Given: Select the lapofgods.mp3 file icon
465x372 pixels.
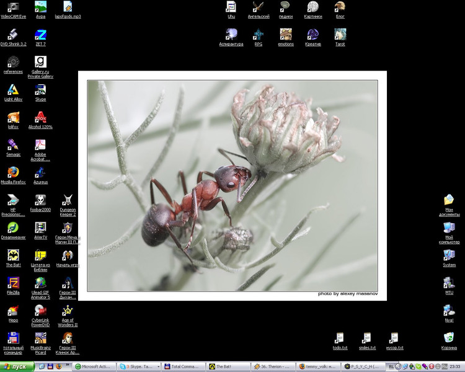Looking at the screenshot, I should [68, 10].
